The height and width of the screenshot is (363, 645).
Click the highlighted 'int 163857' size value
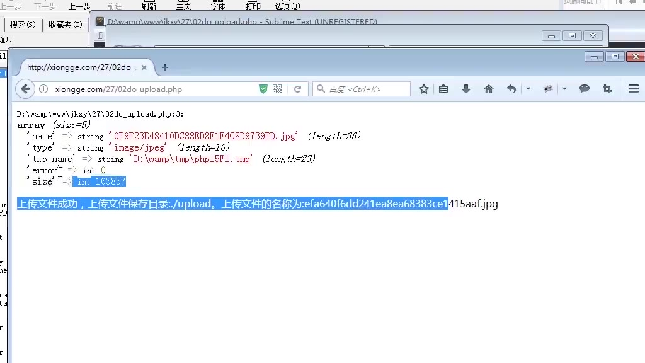click(99, 181)
